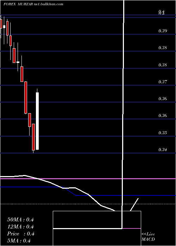Click the <<Live MACD label
This screenshot has height=246, width=176.
[x=148, y=237]
